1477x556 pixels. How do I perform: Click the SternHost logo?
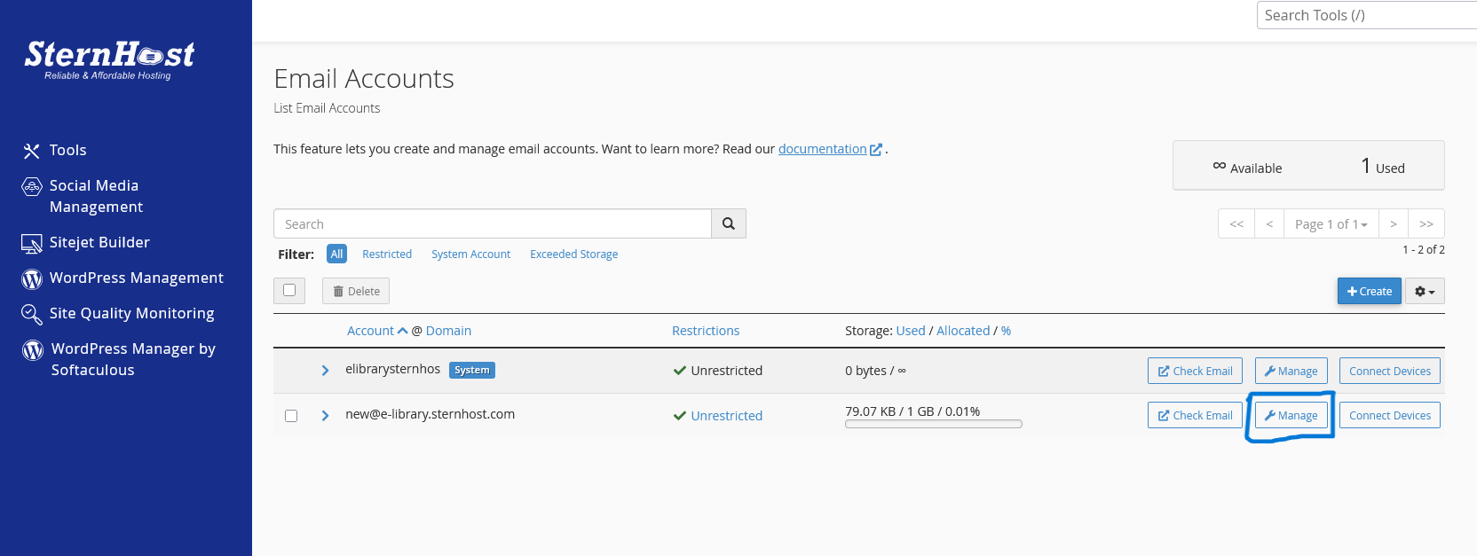tap(109, 59)
